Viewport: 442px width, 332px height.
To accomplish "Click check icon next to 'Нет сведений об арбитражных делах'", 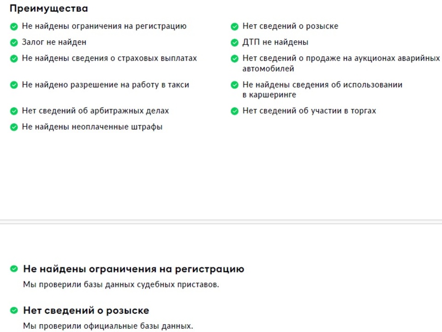I will click(x=14, y=111).
